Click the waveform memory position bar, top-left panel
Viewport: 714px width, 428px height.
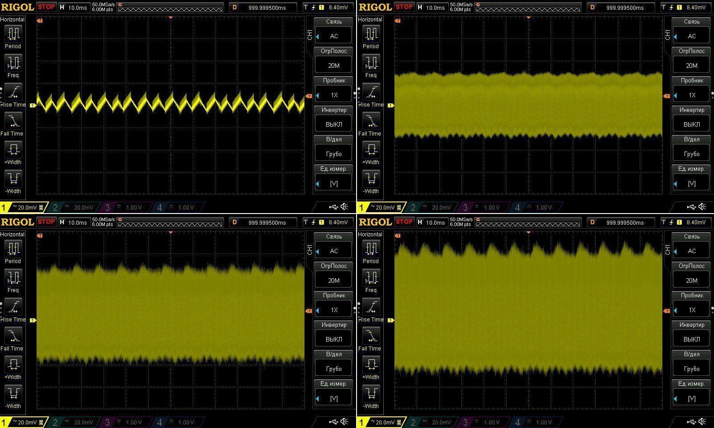(x=170, y=8)
